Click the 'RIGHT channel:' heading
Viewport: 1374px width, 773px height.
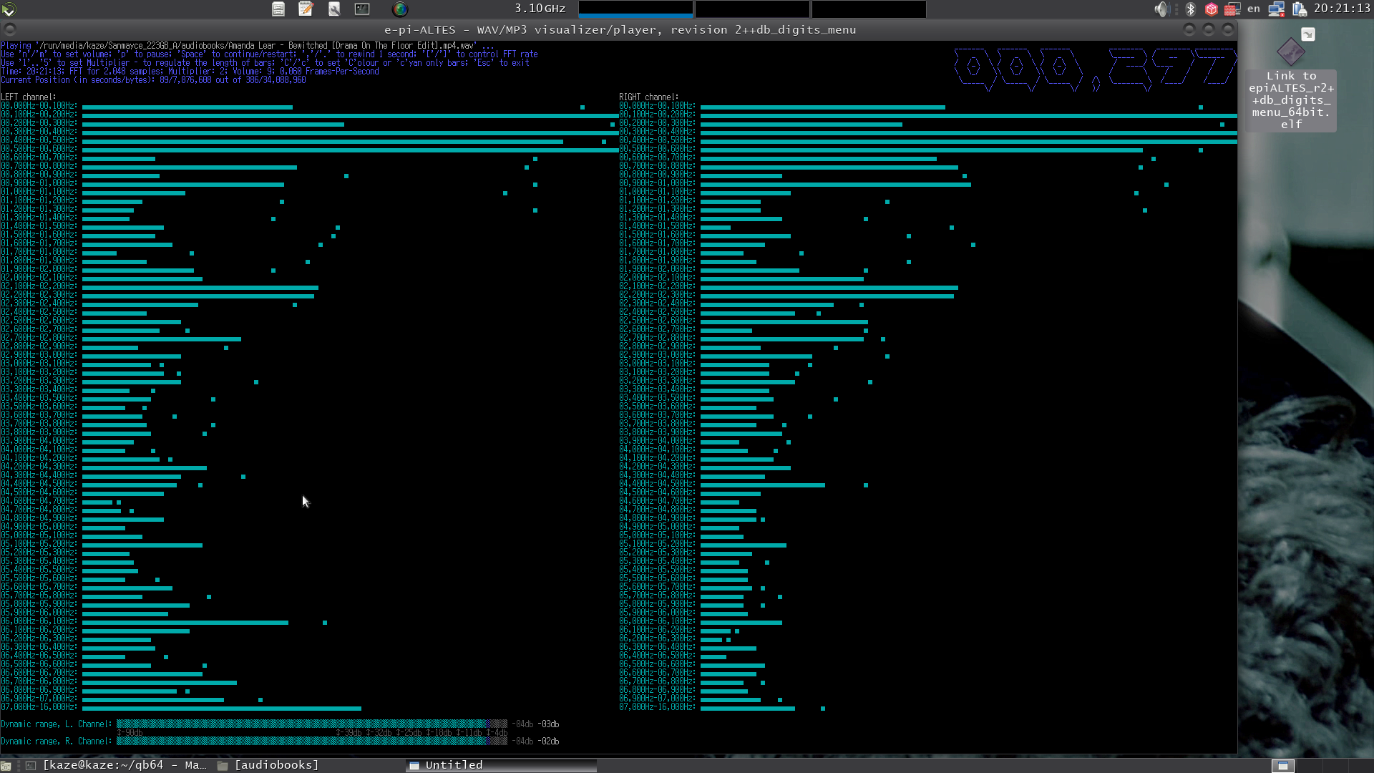click(x=648, y=97)
